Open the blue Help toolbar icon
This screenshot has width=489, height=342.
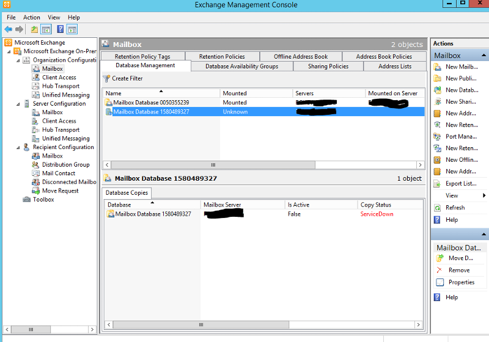[x=60, y=29]
